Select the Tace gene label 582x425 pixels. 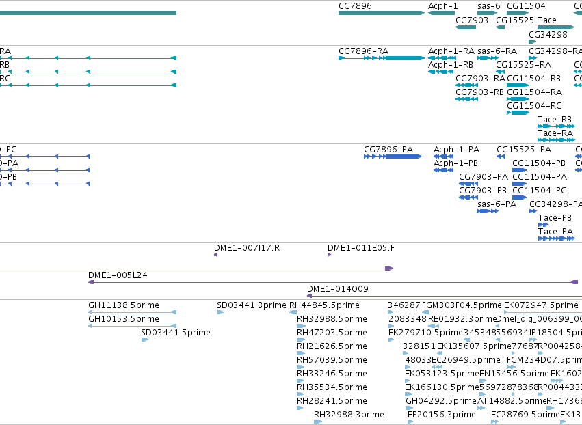point(547,20)
